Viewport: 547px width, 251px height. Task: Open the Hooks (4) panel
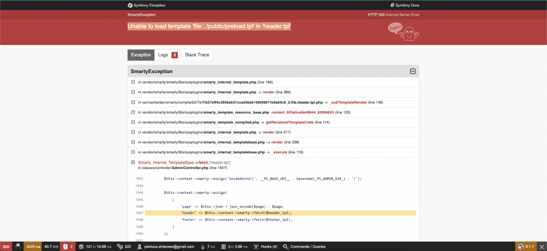[265, 247]
